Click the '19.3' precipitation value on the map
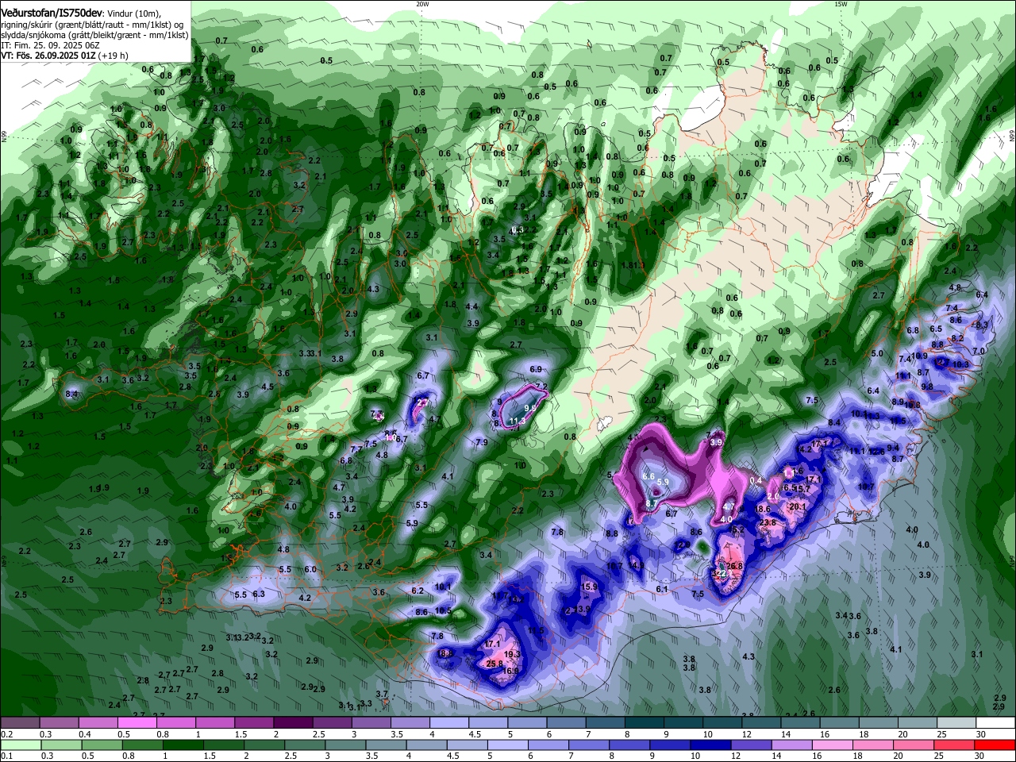Screen dimensions: 1016x762 (x=512, y=655)
